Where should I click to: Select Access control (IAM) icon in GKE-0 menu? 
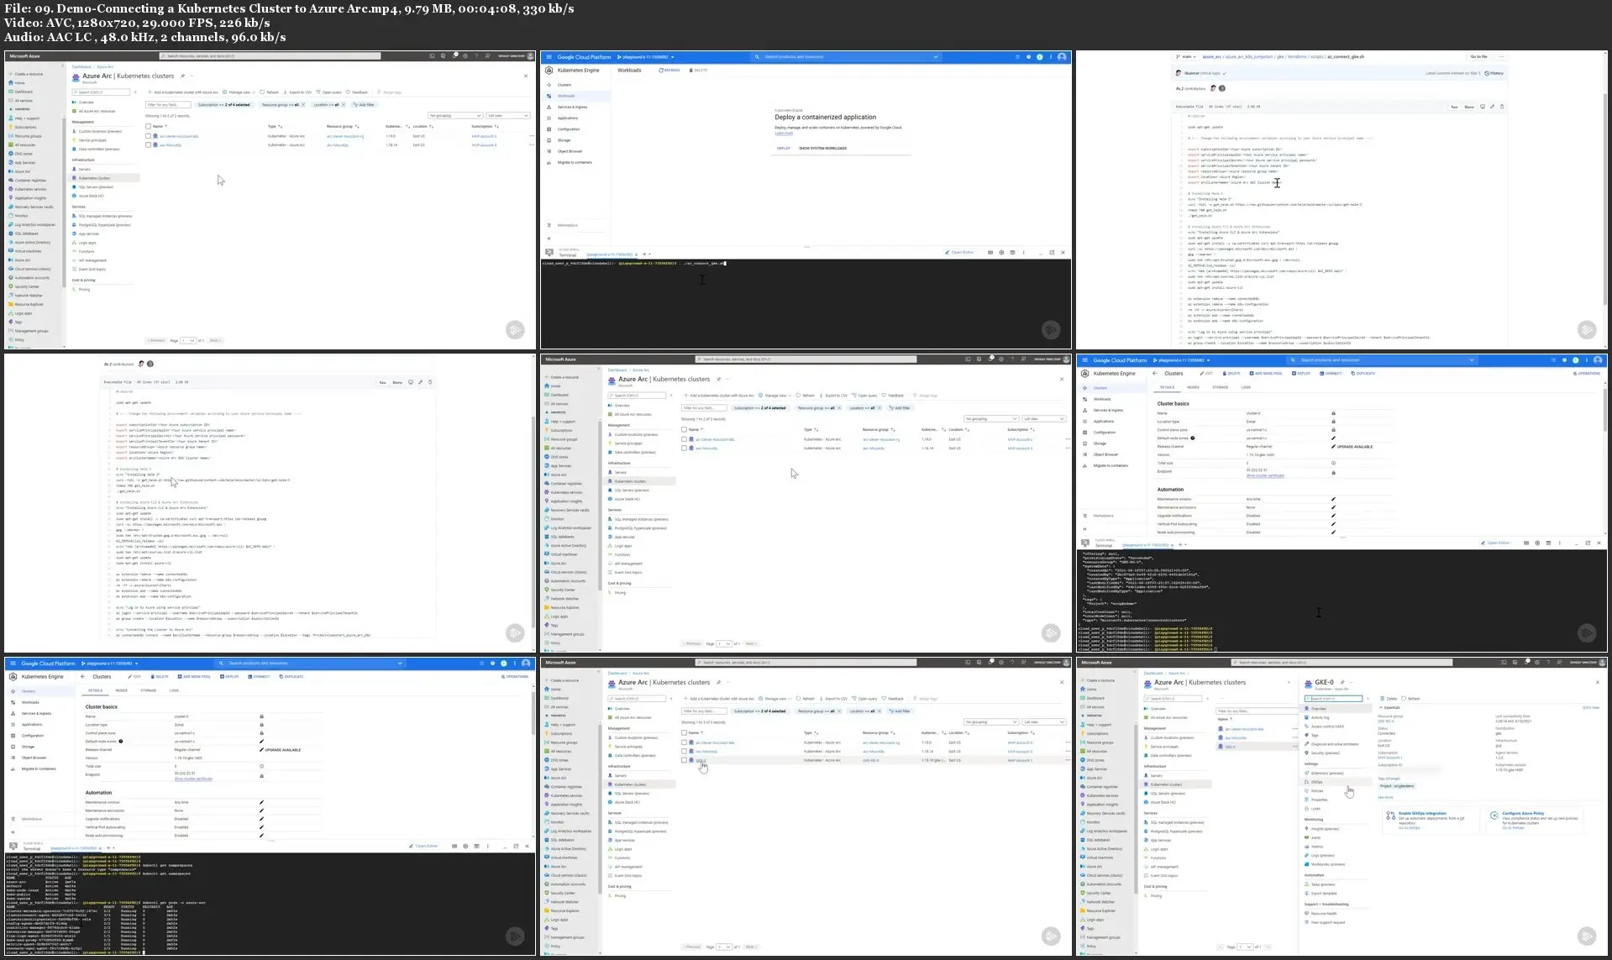1307,727
